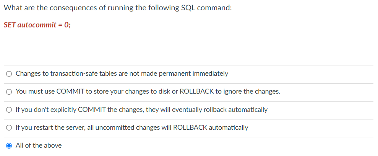Select radio for 'eventually rollback automatically' option
The image size is (378, 156).
click(9, 110)
